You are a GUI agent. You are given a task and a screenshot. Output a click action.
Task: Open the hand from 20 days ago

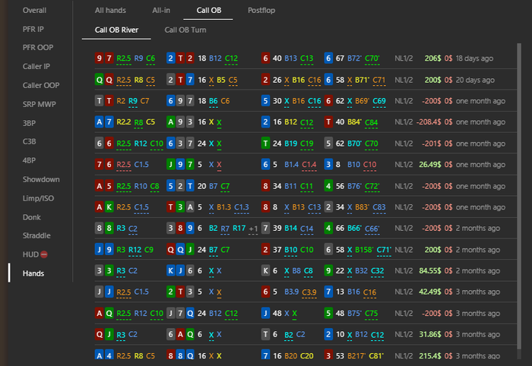point(306,80)
